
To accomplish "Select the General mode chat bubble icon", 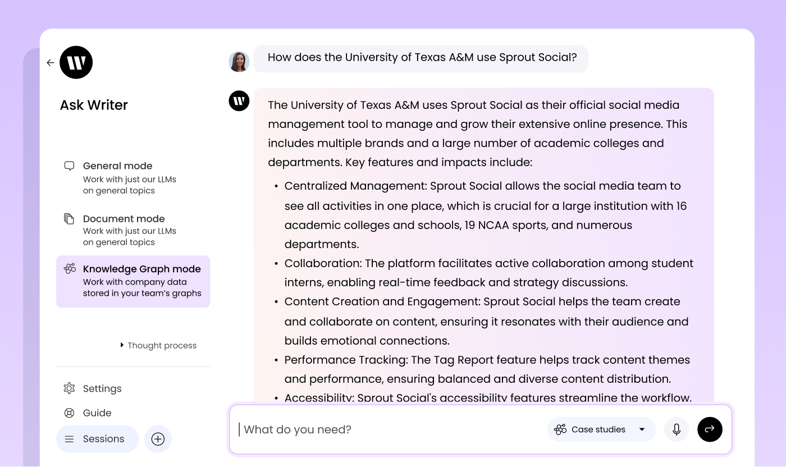I will click(x=68, y=166).
